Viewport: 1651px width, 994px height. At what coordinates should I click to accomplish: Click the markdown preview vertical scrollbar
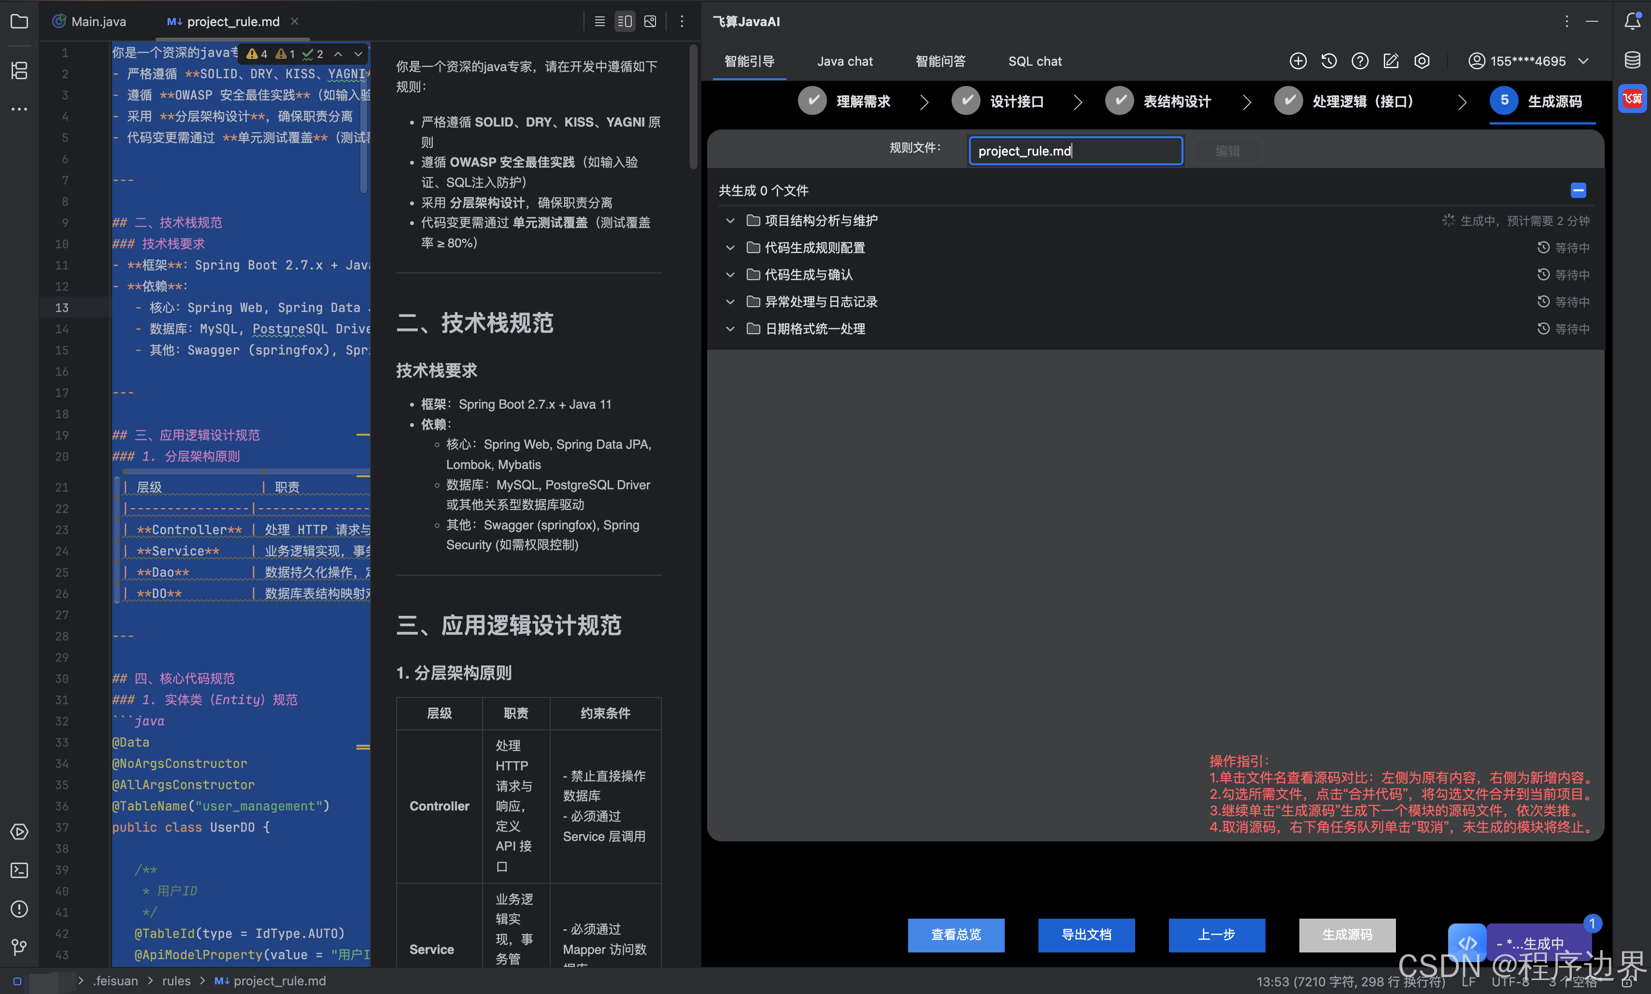click(x=693, y=107)
